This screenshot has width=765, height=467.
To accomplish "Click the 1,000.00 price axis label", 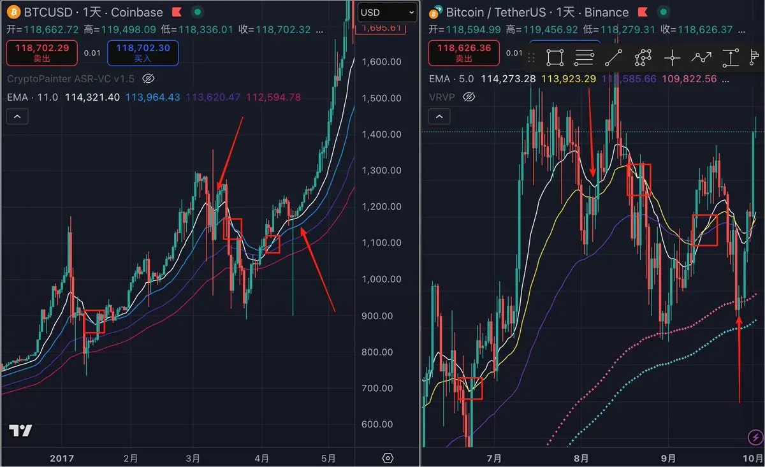I will click(381, 279).
